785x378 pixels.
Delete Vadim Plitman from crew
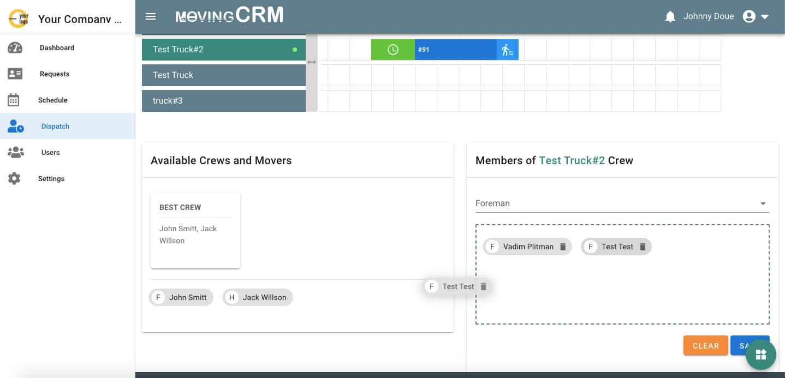[563, 247]
